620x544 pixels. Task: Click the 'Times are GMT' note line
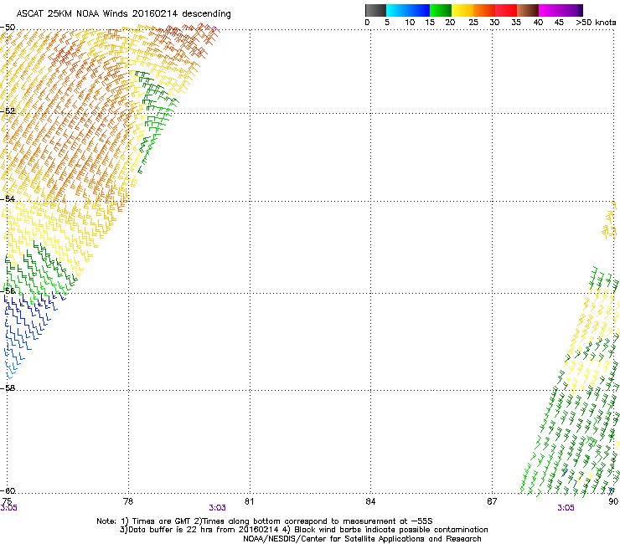[x=265, y=521]
